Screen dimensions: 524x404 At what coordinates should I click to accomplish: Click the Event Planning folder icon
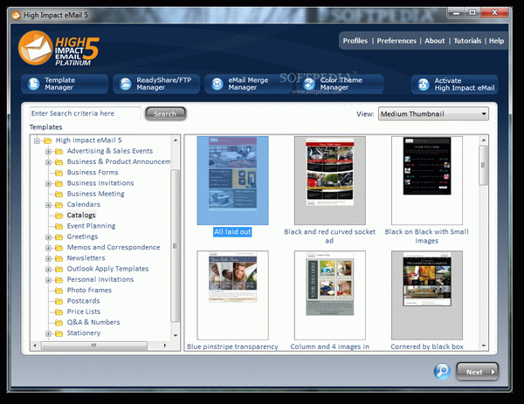pyautogui.click(x=59, y=226)
